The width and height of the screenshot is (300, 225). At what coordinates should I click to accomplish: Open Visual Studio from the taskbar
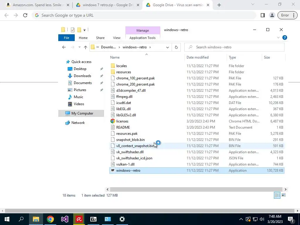[65, 219]
